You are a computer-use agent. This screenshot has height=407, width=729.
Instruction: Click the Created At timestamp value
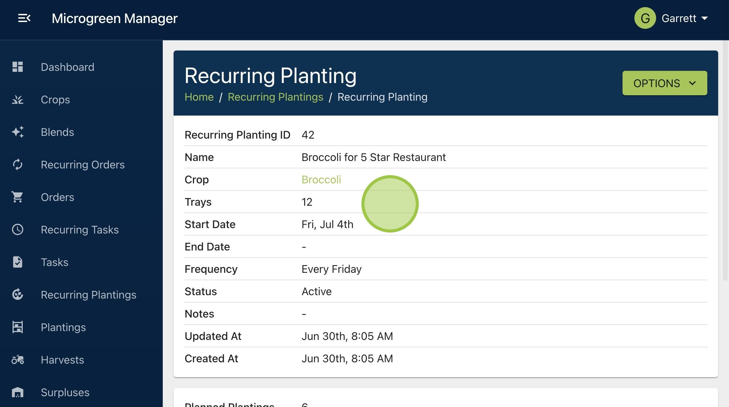pyautogui.click(x=347, y=359)
